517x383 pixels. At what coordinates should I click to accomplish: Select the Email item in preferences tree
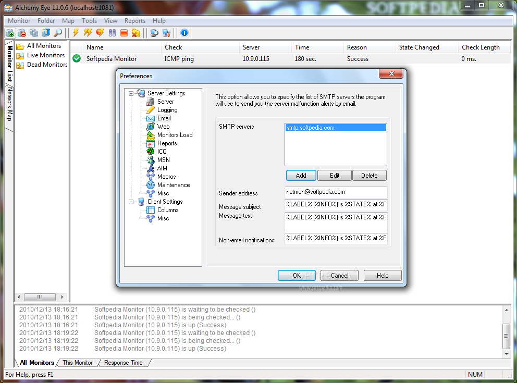pos(164,118)
